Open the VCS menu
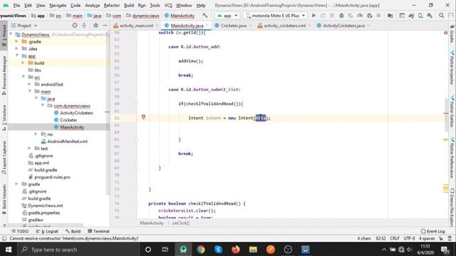 [x=168, y=5]
